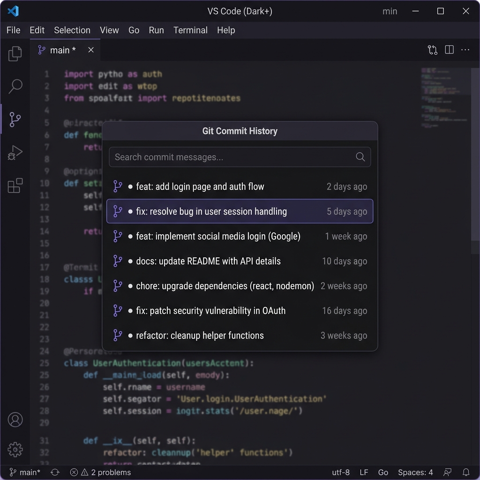
Task: Select commit 'docs: update README with API details'
Action: [x=240, y=261]
